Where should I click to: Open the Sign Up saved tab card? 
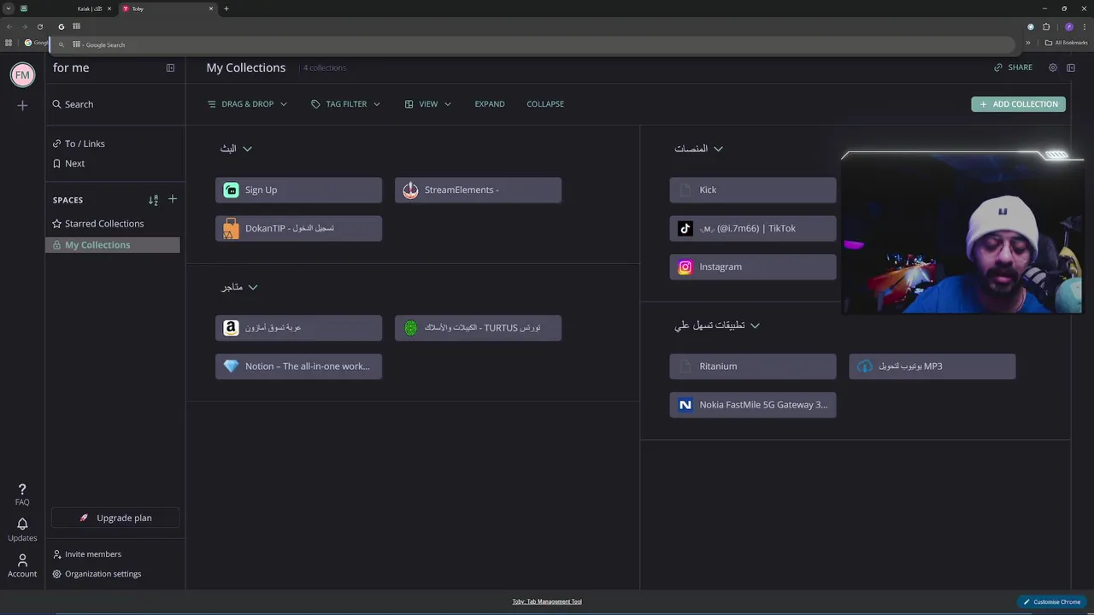[x=298, y=190]
